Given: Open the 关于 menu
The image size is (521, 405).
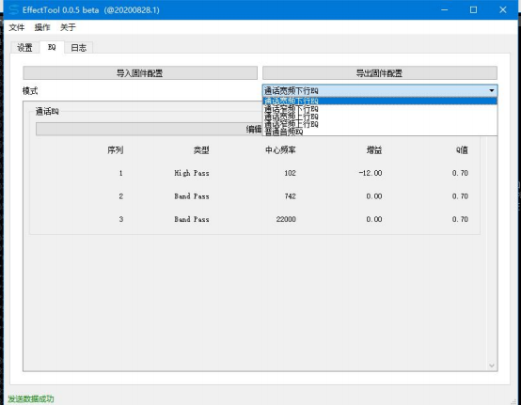Looking at the screenshot, I should [x=68, y=27].
